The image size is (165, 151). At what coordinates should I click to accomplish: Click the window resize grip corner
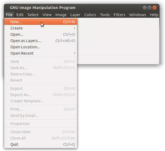(x=158, y=63)
